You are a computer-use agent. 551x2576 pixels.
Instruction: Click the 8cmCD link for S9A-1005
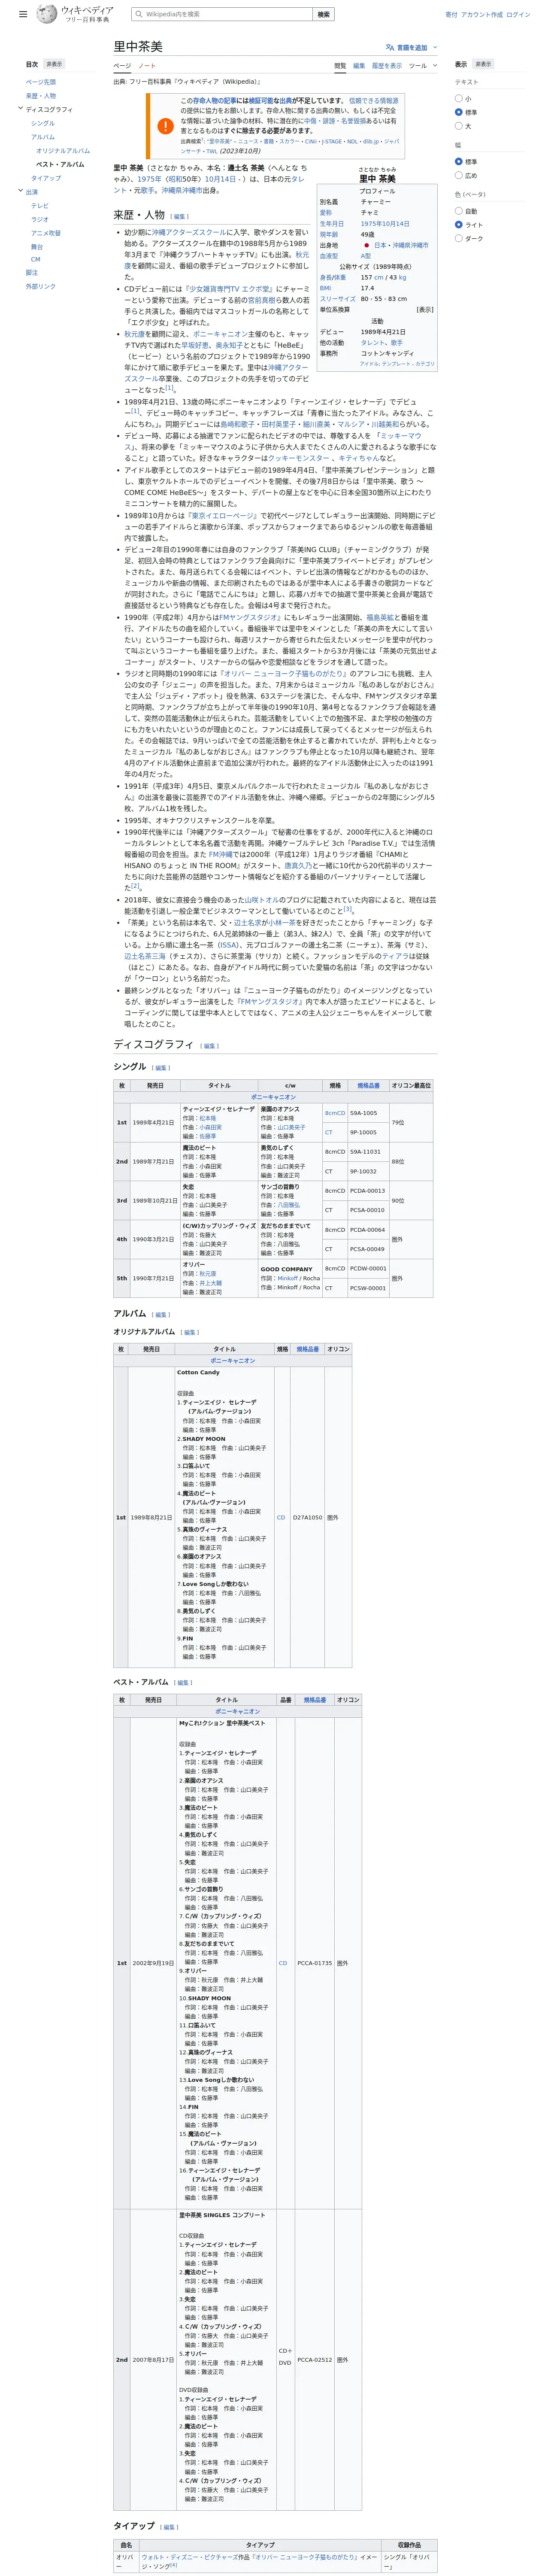(335, 1113)
